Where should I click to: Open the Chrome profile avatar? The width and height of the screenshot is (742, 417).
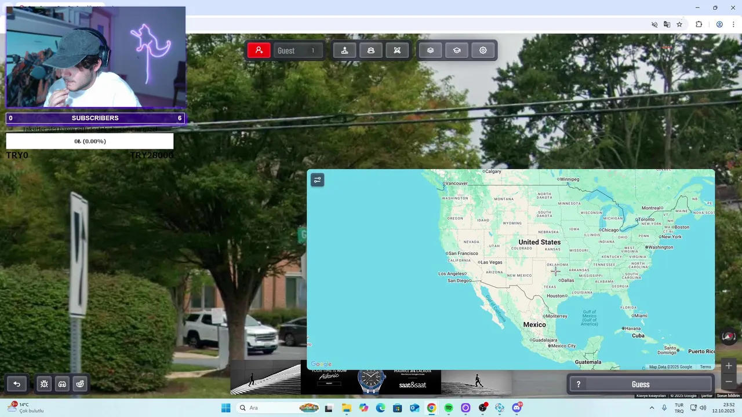click(x=719, y=24)
